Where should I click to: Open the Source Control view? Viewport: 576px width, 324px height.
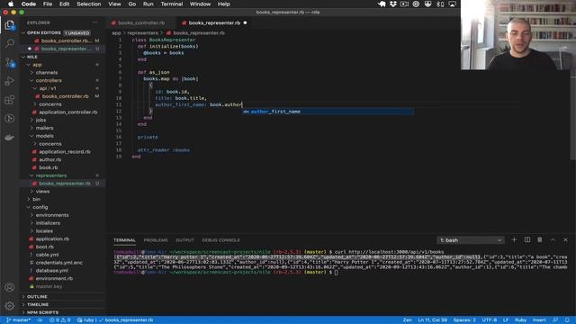point(10,63)
